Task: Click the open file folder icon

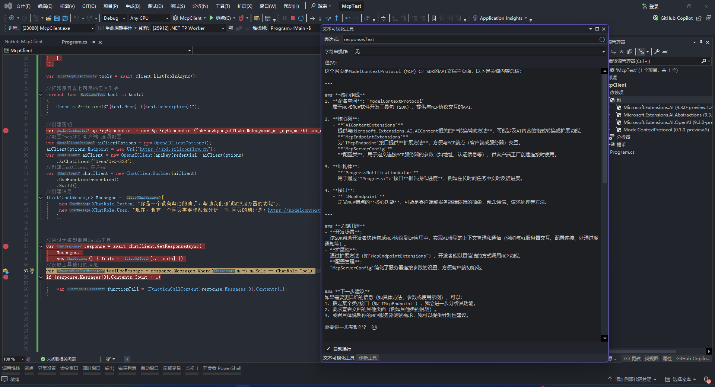Action: [48, 18]
